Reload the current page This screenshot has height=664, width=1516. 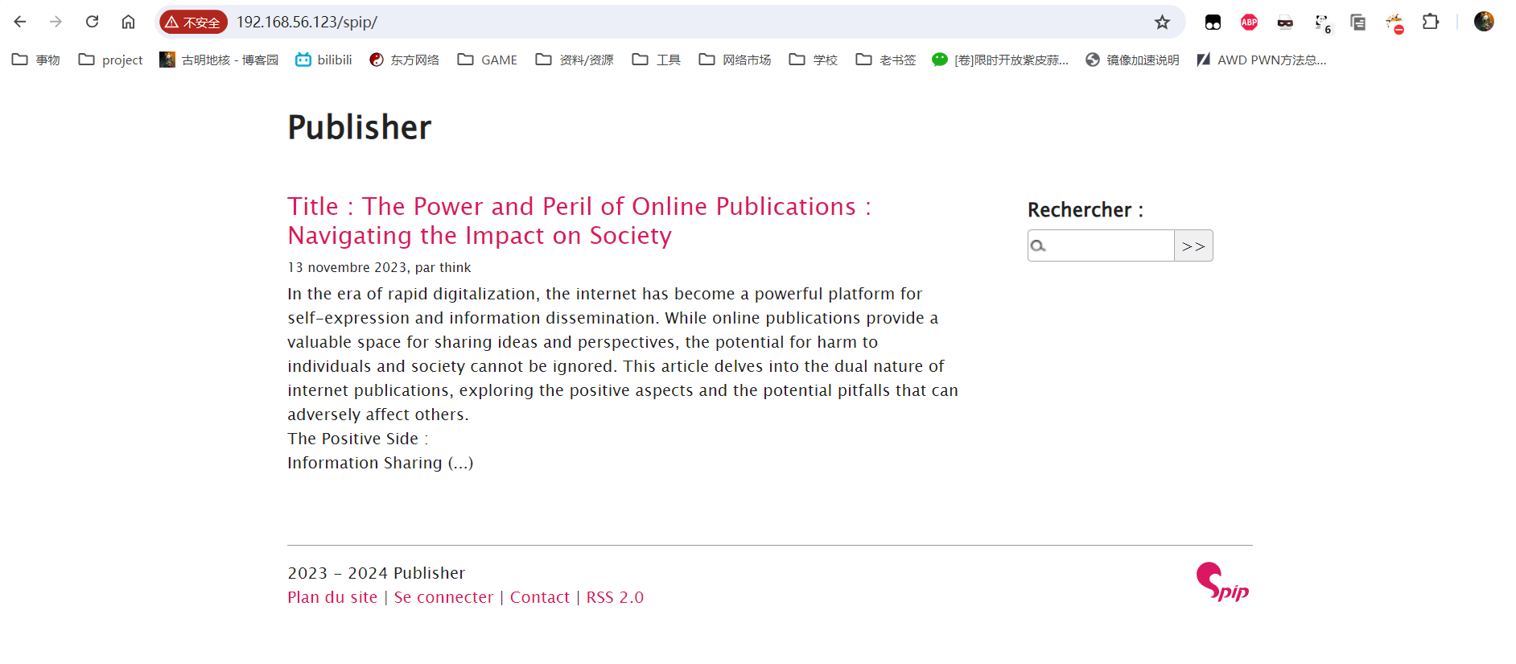92,22
